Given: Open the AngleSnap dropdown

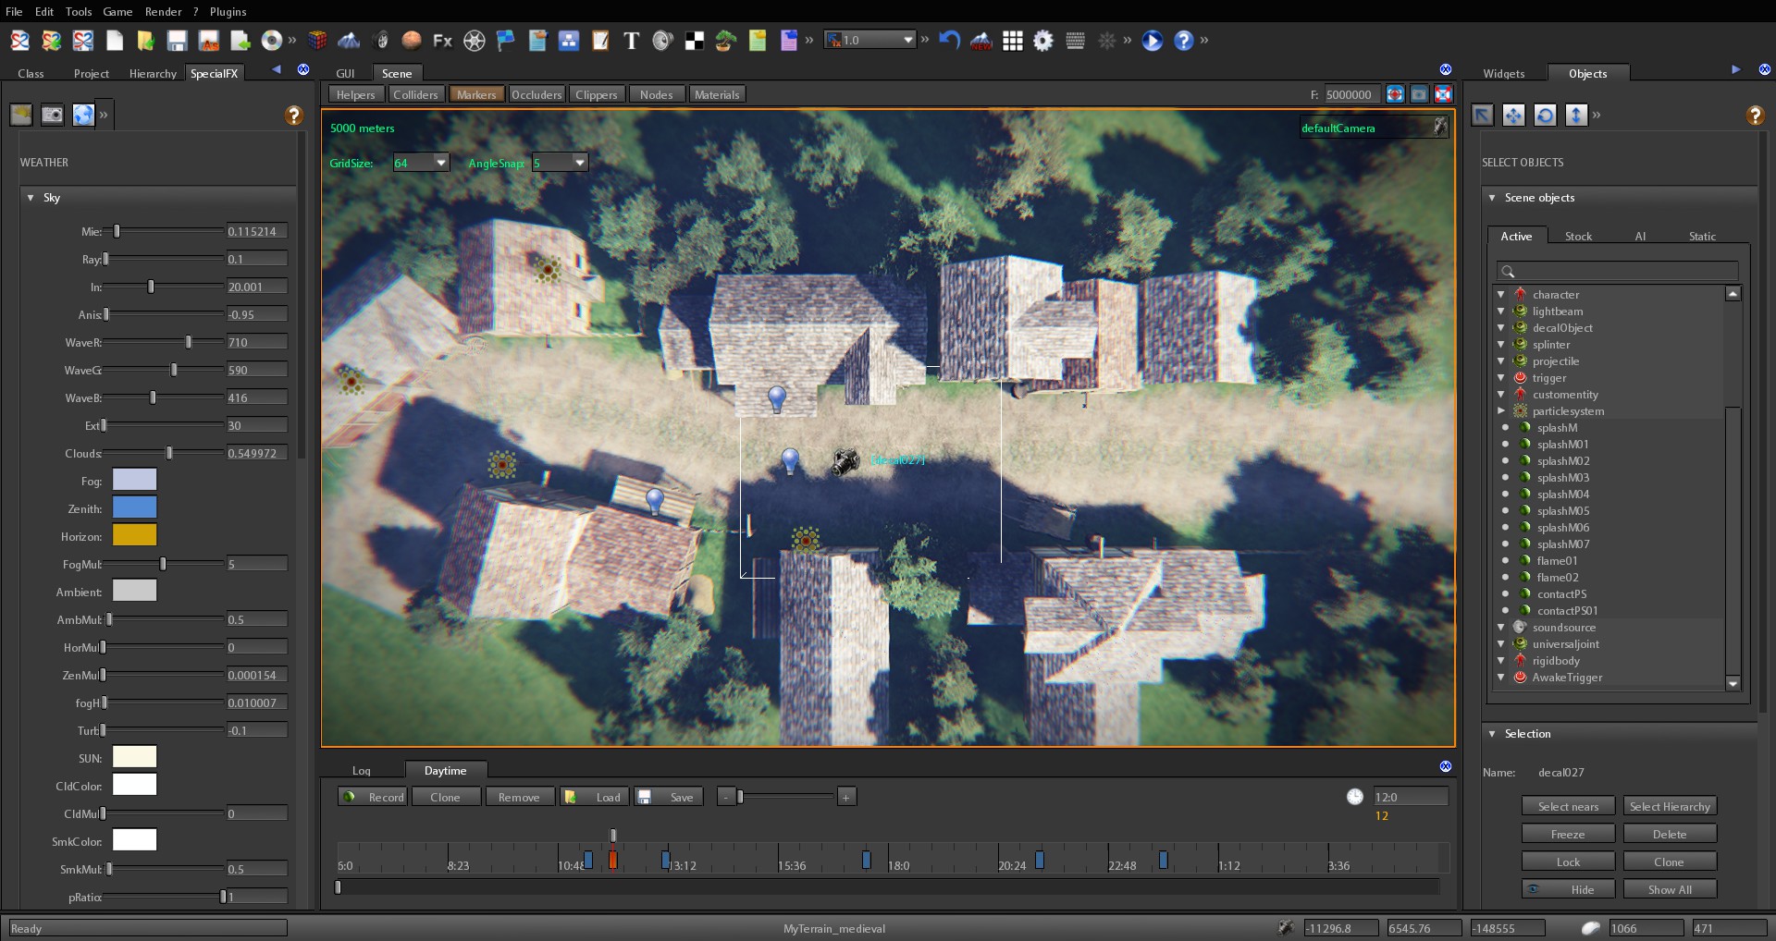Looking at the screenshot, I should pyautogui.click(x=578, y=162).
